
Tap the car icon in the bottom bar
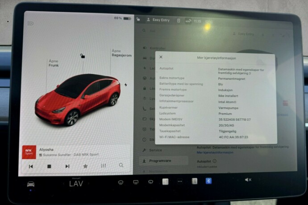[x=31, y=184]
